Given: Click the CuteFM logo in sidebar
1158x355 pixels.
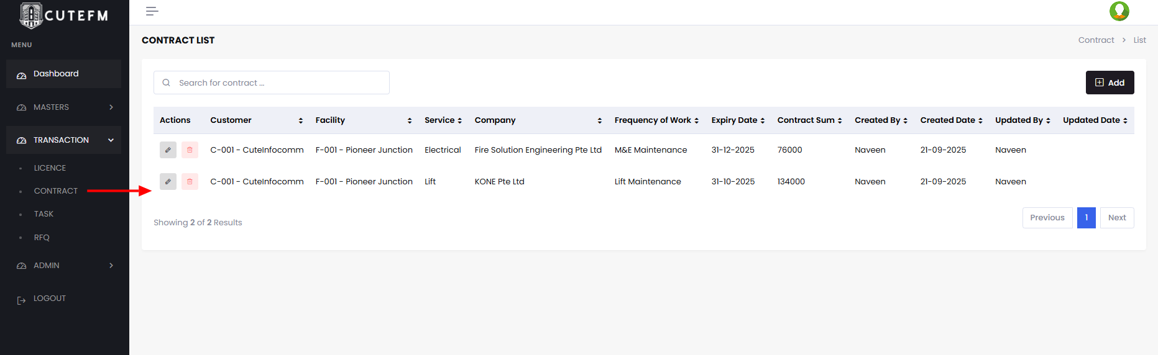Looking at the screenshot, I should [x=63, y=16].
